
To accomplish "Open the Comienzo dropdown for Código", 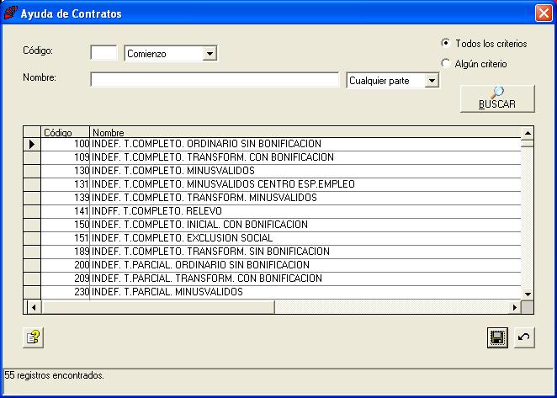I will [x=210, y=54].
